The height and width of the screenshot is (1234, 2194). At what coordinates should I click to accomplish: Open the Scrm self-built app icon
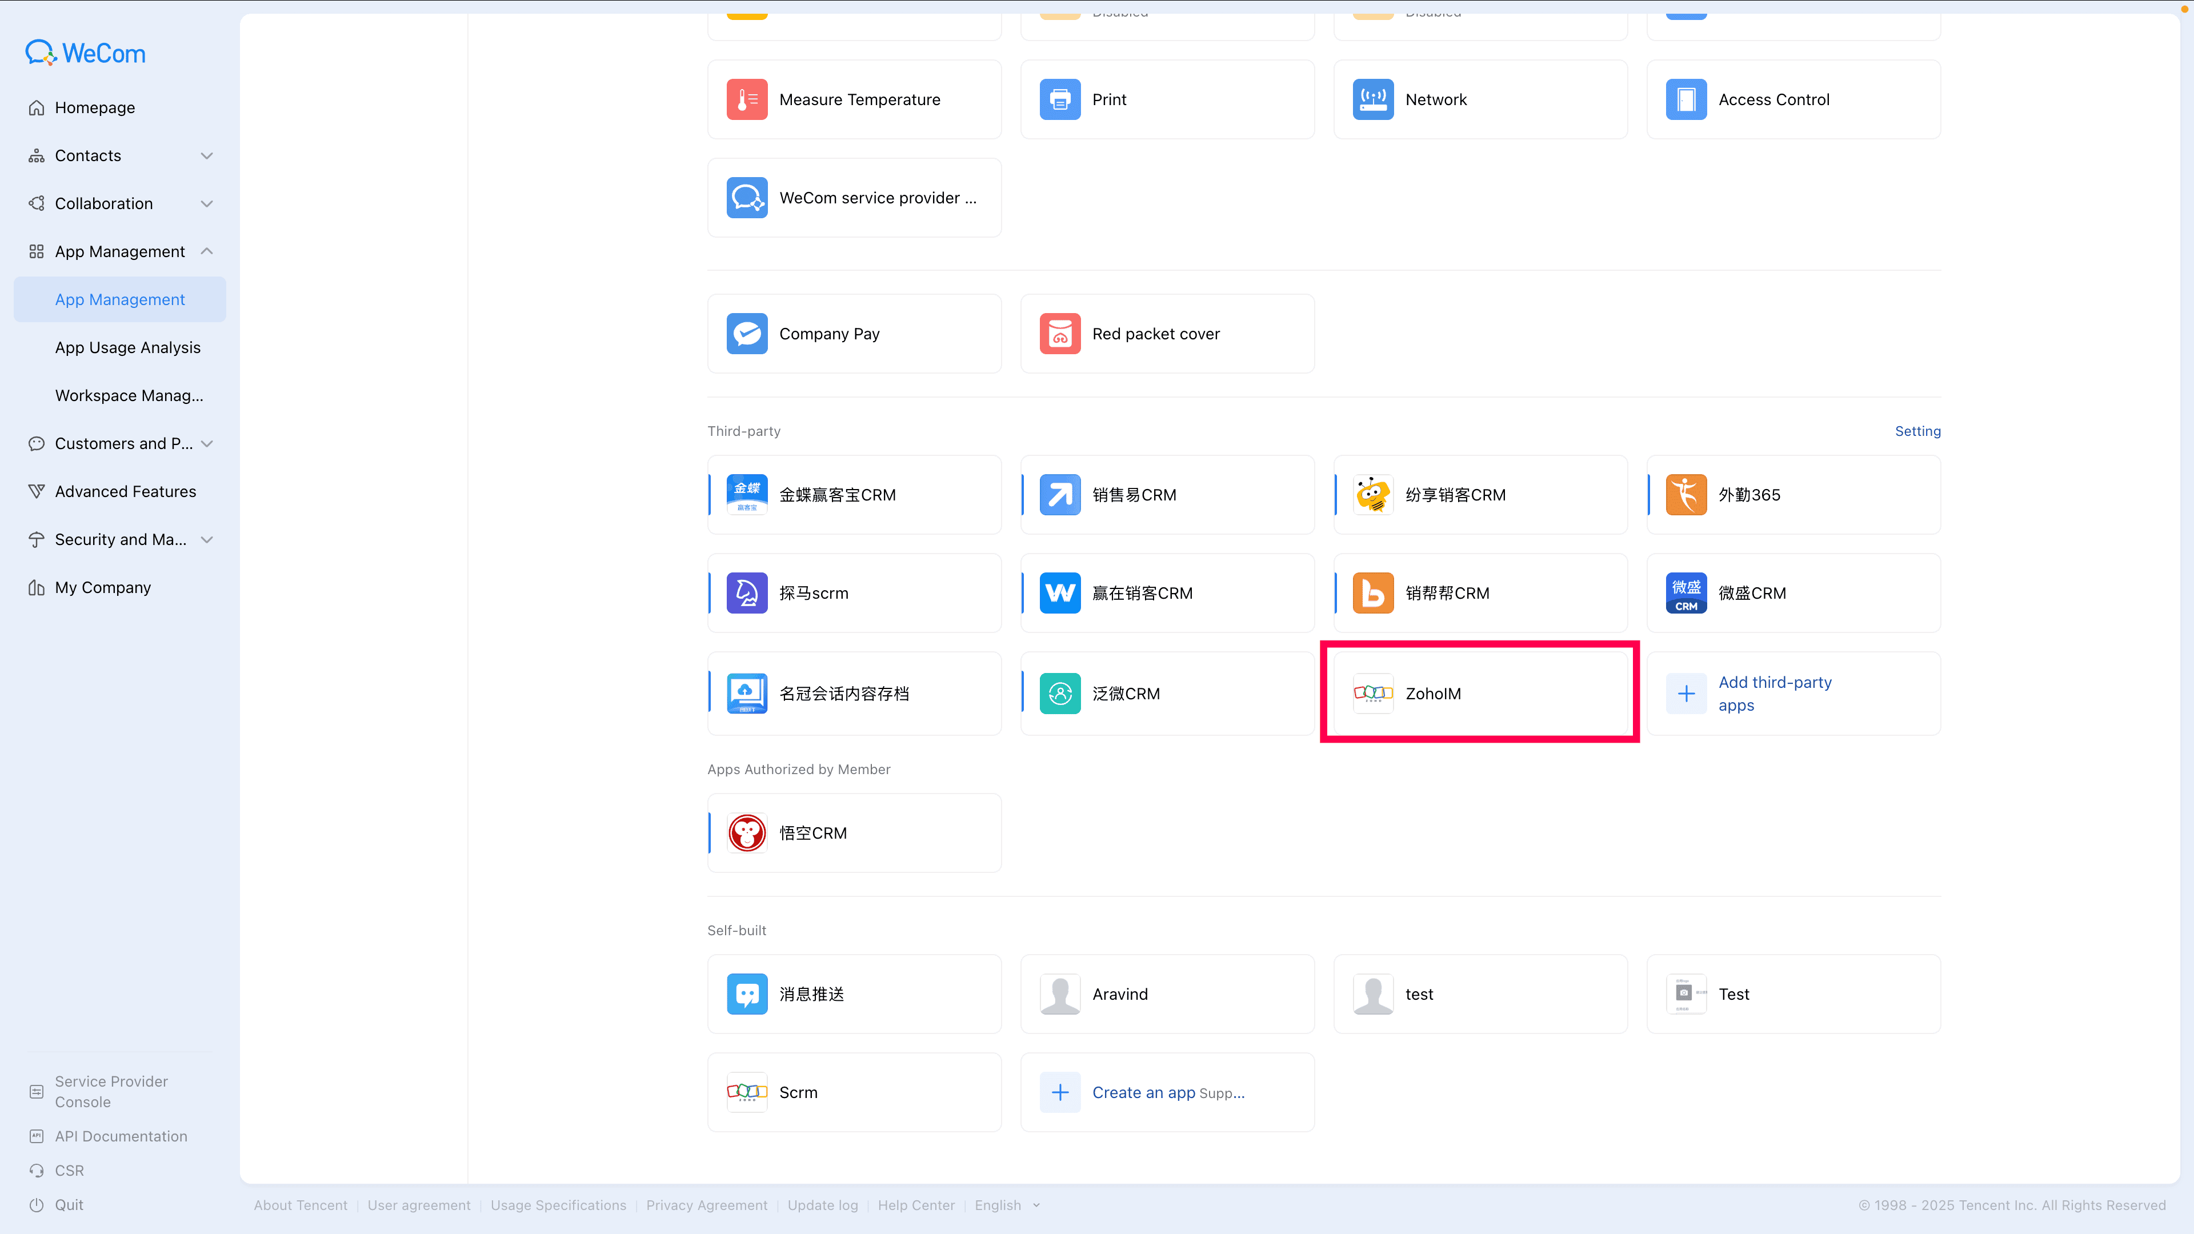click(x=747, y=1092)
